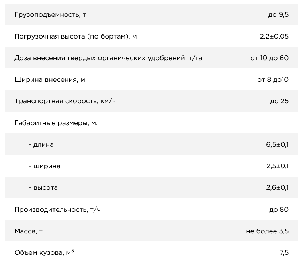Click the "Объем кузова, м³" label
Image resolution: width=305 pixels, height=266 pixels.
(x=44, y=252)
